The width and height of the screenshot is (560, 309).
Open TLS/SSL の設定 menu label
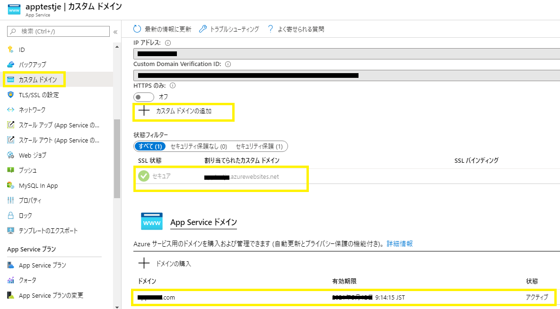(x=39, y=95)
